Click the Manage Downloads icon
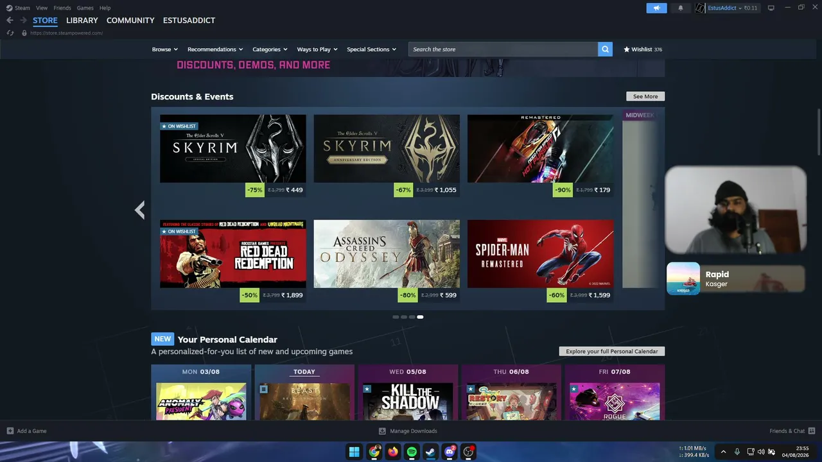The height and width of the screenshot is (462, 822). point(382,431)
